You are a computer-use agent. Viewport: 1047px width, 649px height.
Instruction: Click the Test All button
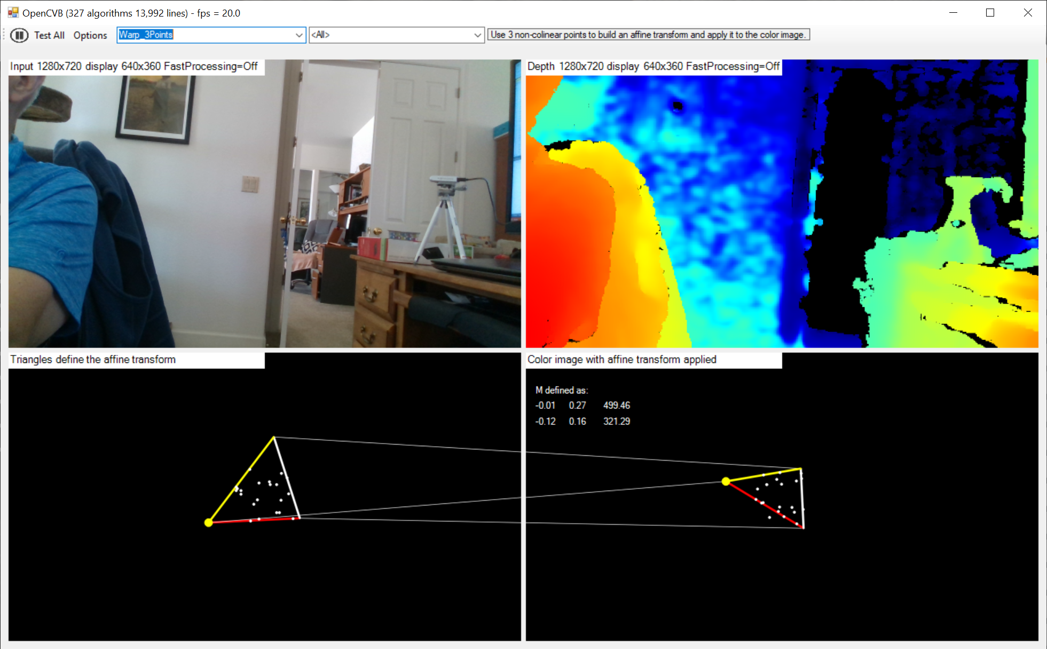(x=49, y=35)
